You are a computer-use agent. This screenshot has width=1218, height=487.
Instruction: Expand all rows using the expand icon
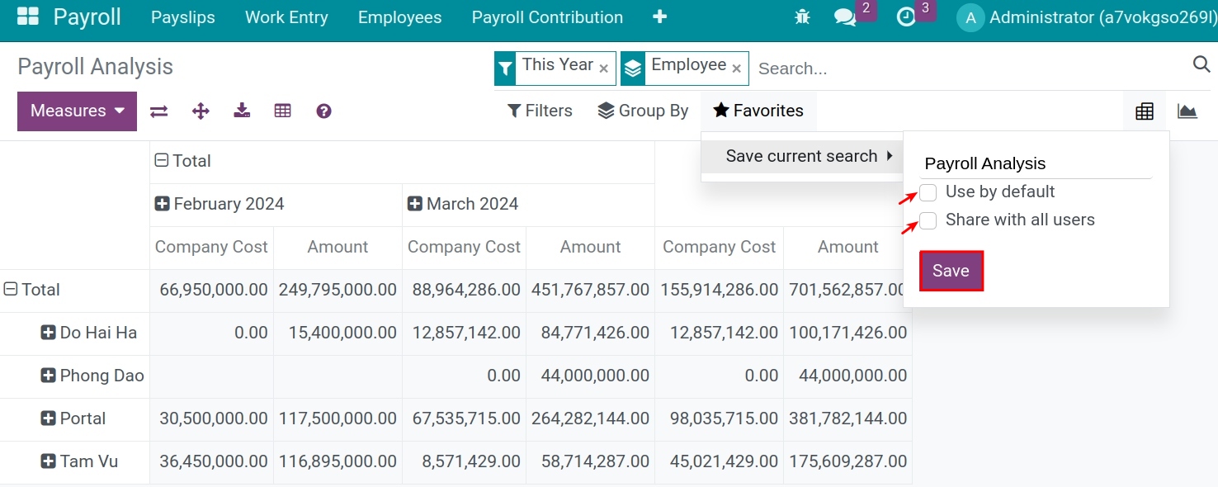201,111
